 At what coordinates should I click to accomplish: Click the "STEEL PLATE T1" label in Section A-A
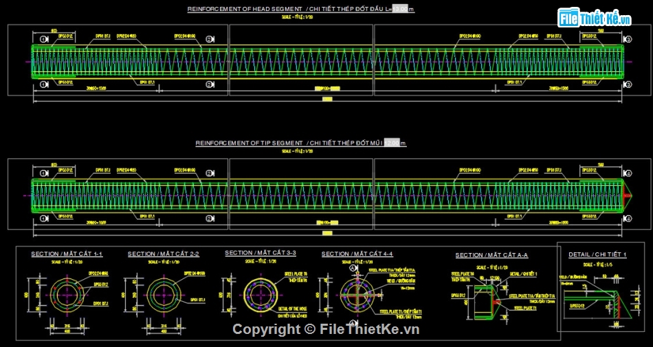525,309
